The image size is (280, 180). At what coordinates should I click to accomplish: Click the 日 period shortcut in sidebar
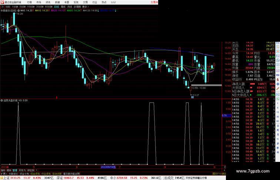278,126
